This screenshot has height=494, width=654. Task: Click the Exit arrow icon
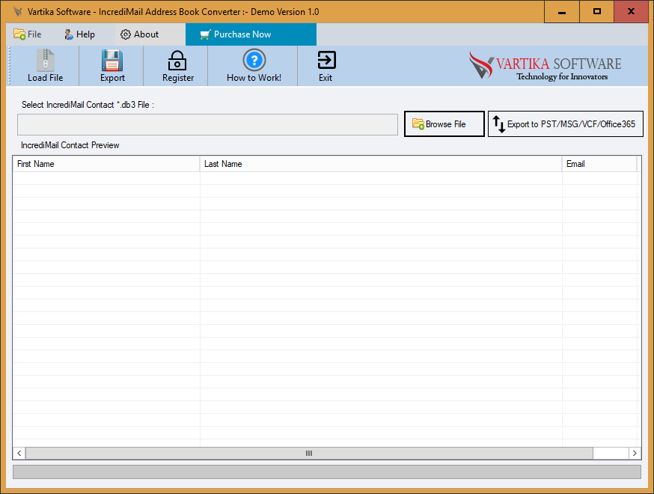[x=326, y=60]
